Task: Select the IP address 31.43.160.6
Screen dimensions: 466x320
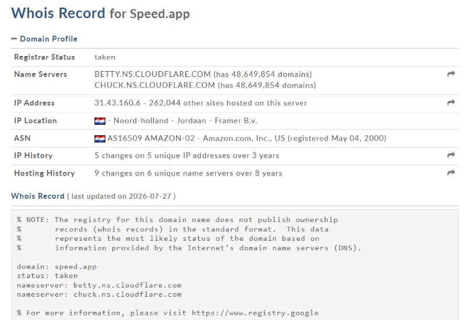Action: click(118, 103)
